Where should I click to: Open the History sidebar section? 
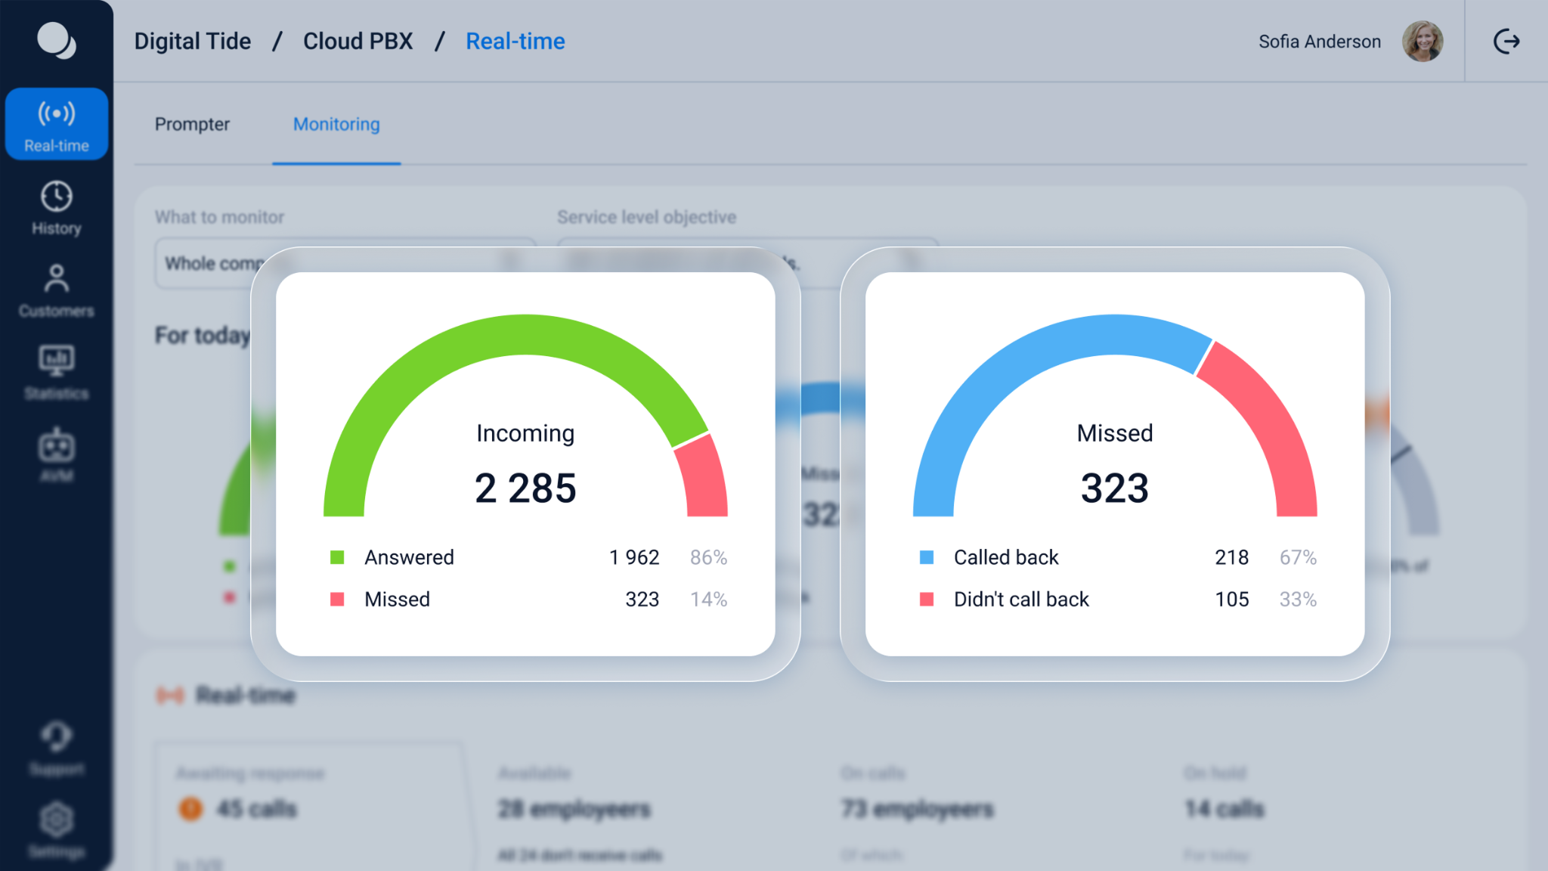pos(57,209)
